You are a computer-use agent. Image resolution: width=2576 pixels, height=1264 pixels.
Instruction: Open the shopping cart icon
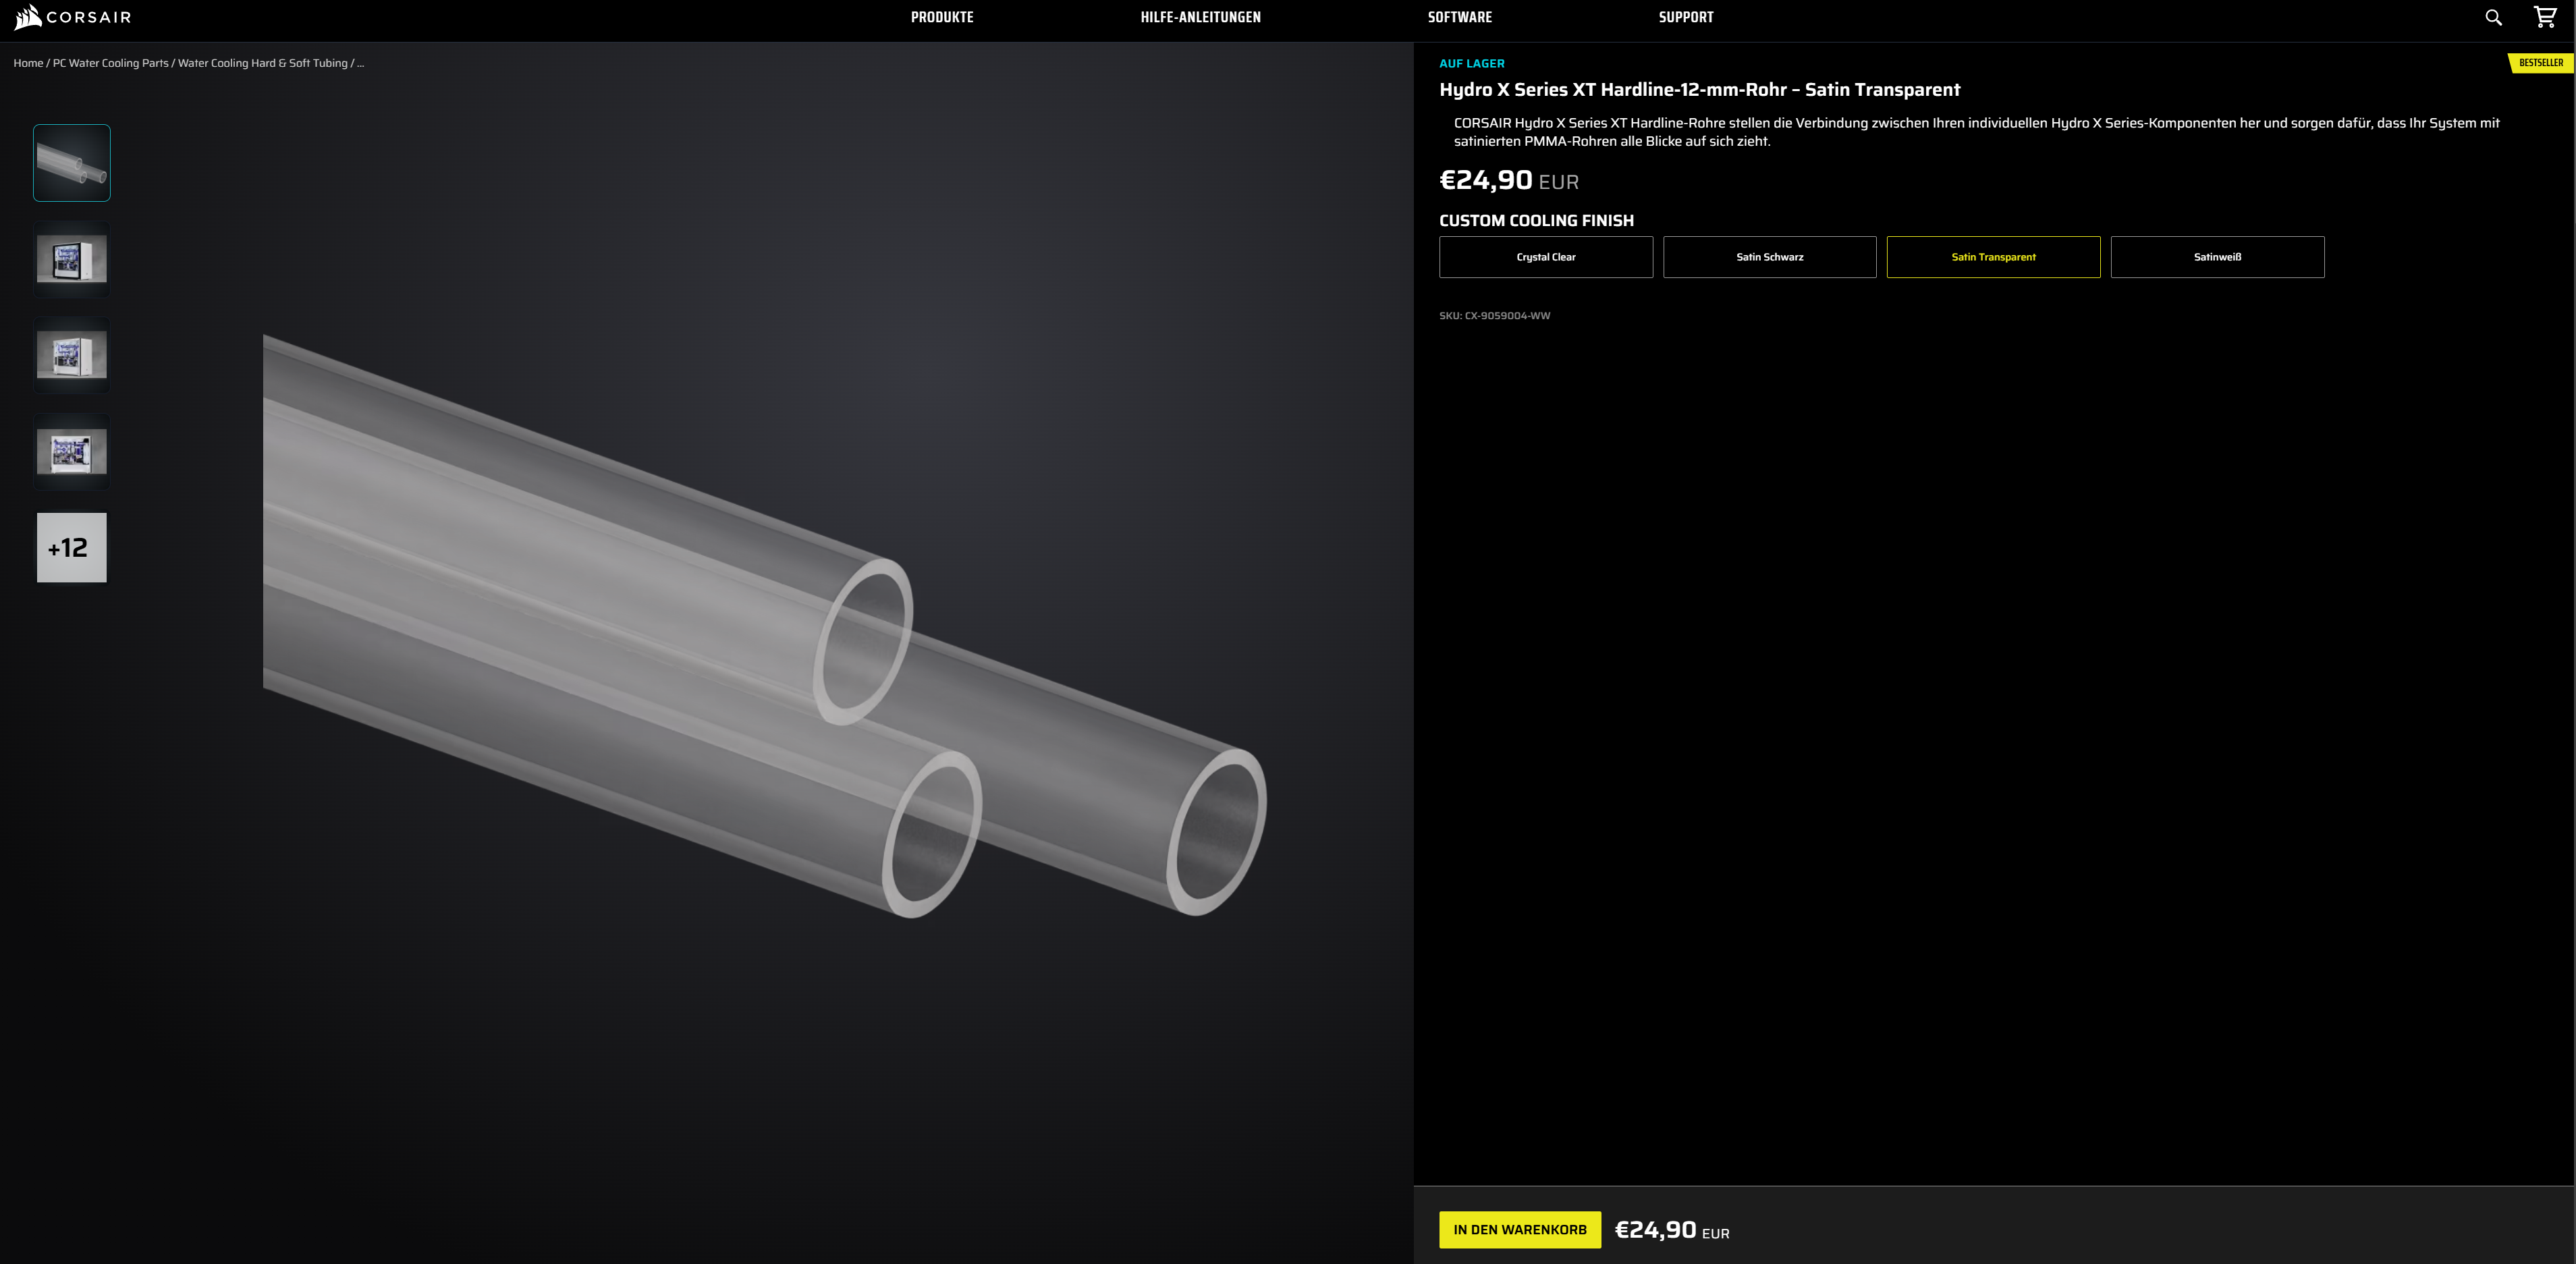click(x=2545, y=17)
